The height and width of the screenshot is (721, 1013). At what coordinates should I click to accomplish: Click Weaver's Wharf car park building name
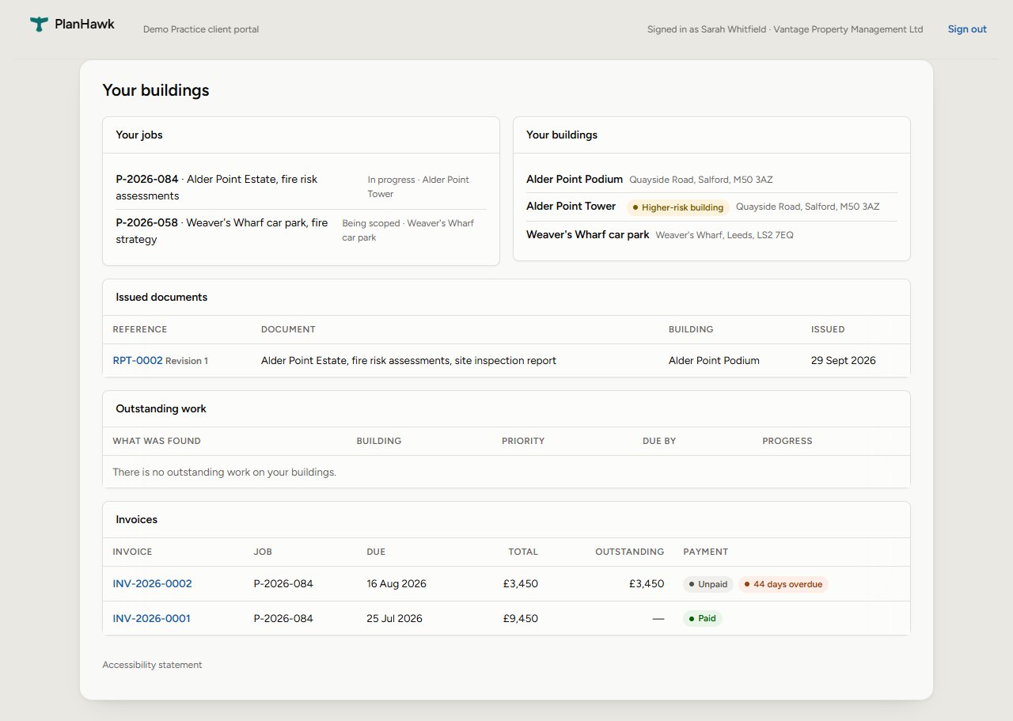pos(587,234)
